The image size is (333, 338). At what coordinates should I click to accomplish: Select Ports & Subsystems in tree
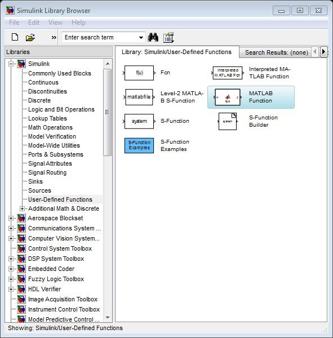point(56,154)
